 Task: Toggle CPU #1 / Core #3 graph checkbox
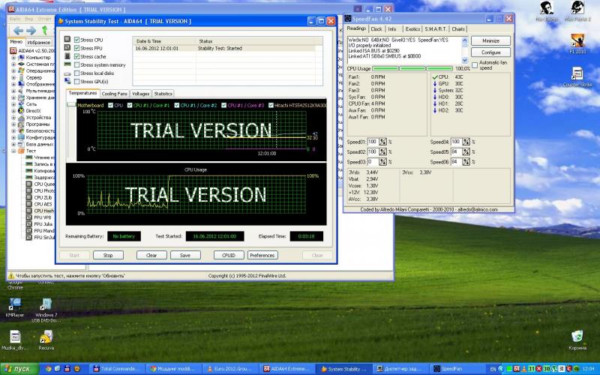tap(223, 105)
